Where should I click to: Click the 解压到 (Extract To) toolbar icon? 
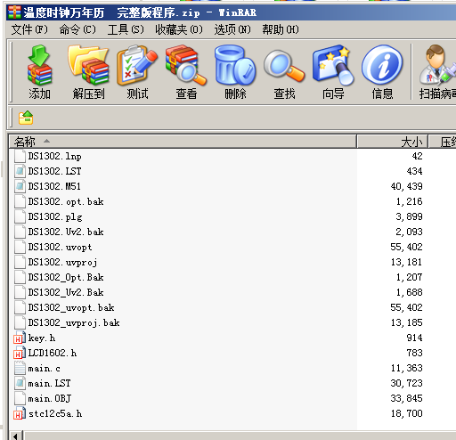pos(88,65)
